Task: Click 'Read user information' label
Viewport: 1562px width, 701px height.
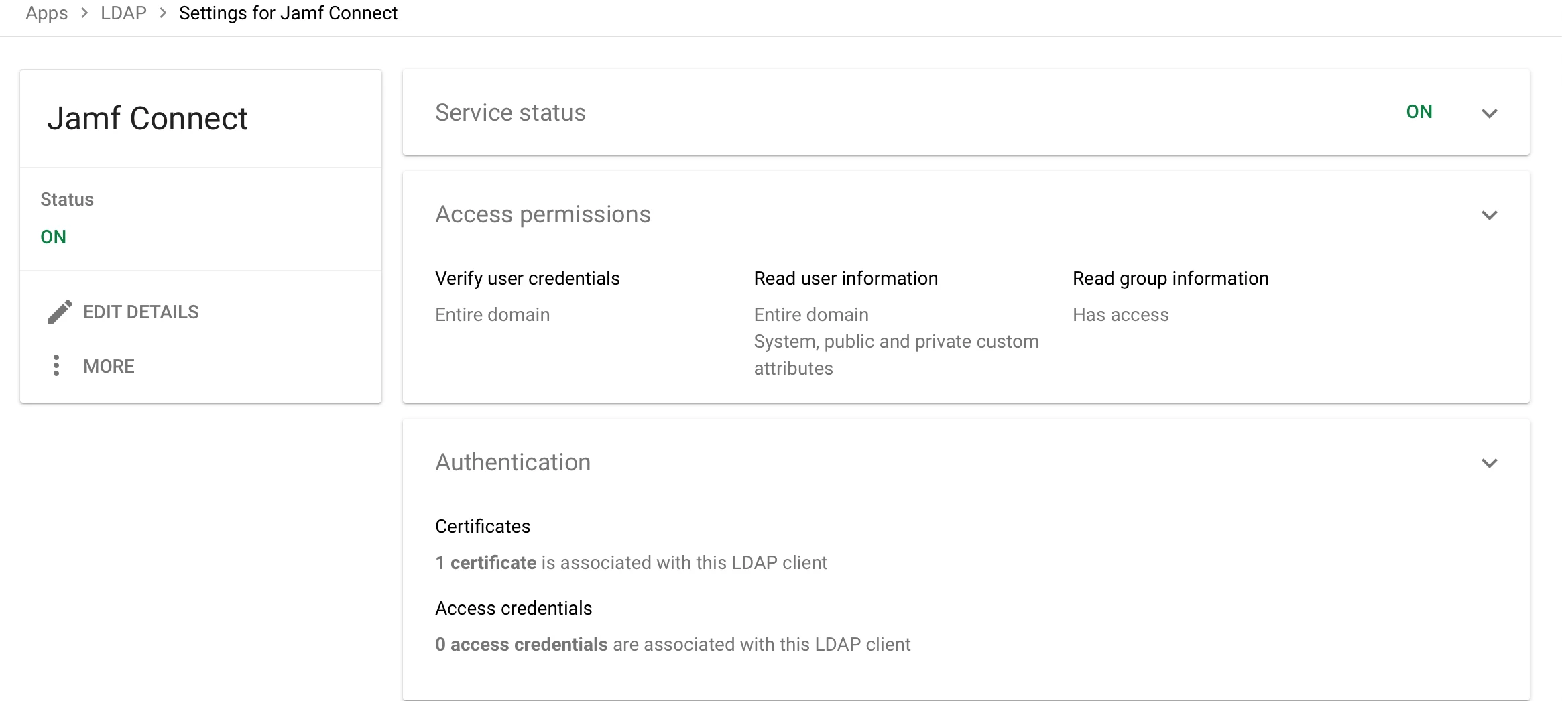Action: [x=845, y=278]
